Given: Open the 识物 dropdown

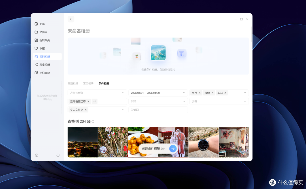Looking at the screenshot, I should click(158, 101).
